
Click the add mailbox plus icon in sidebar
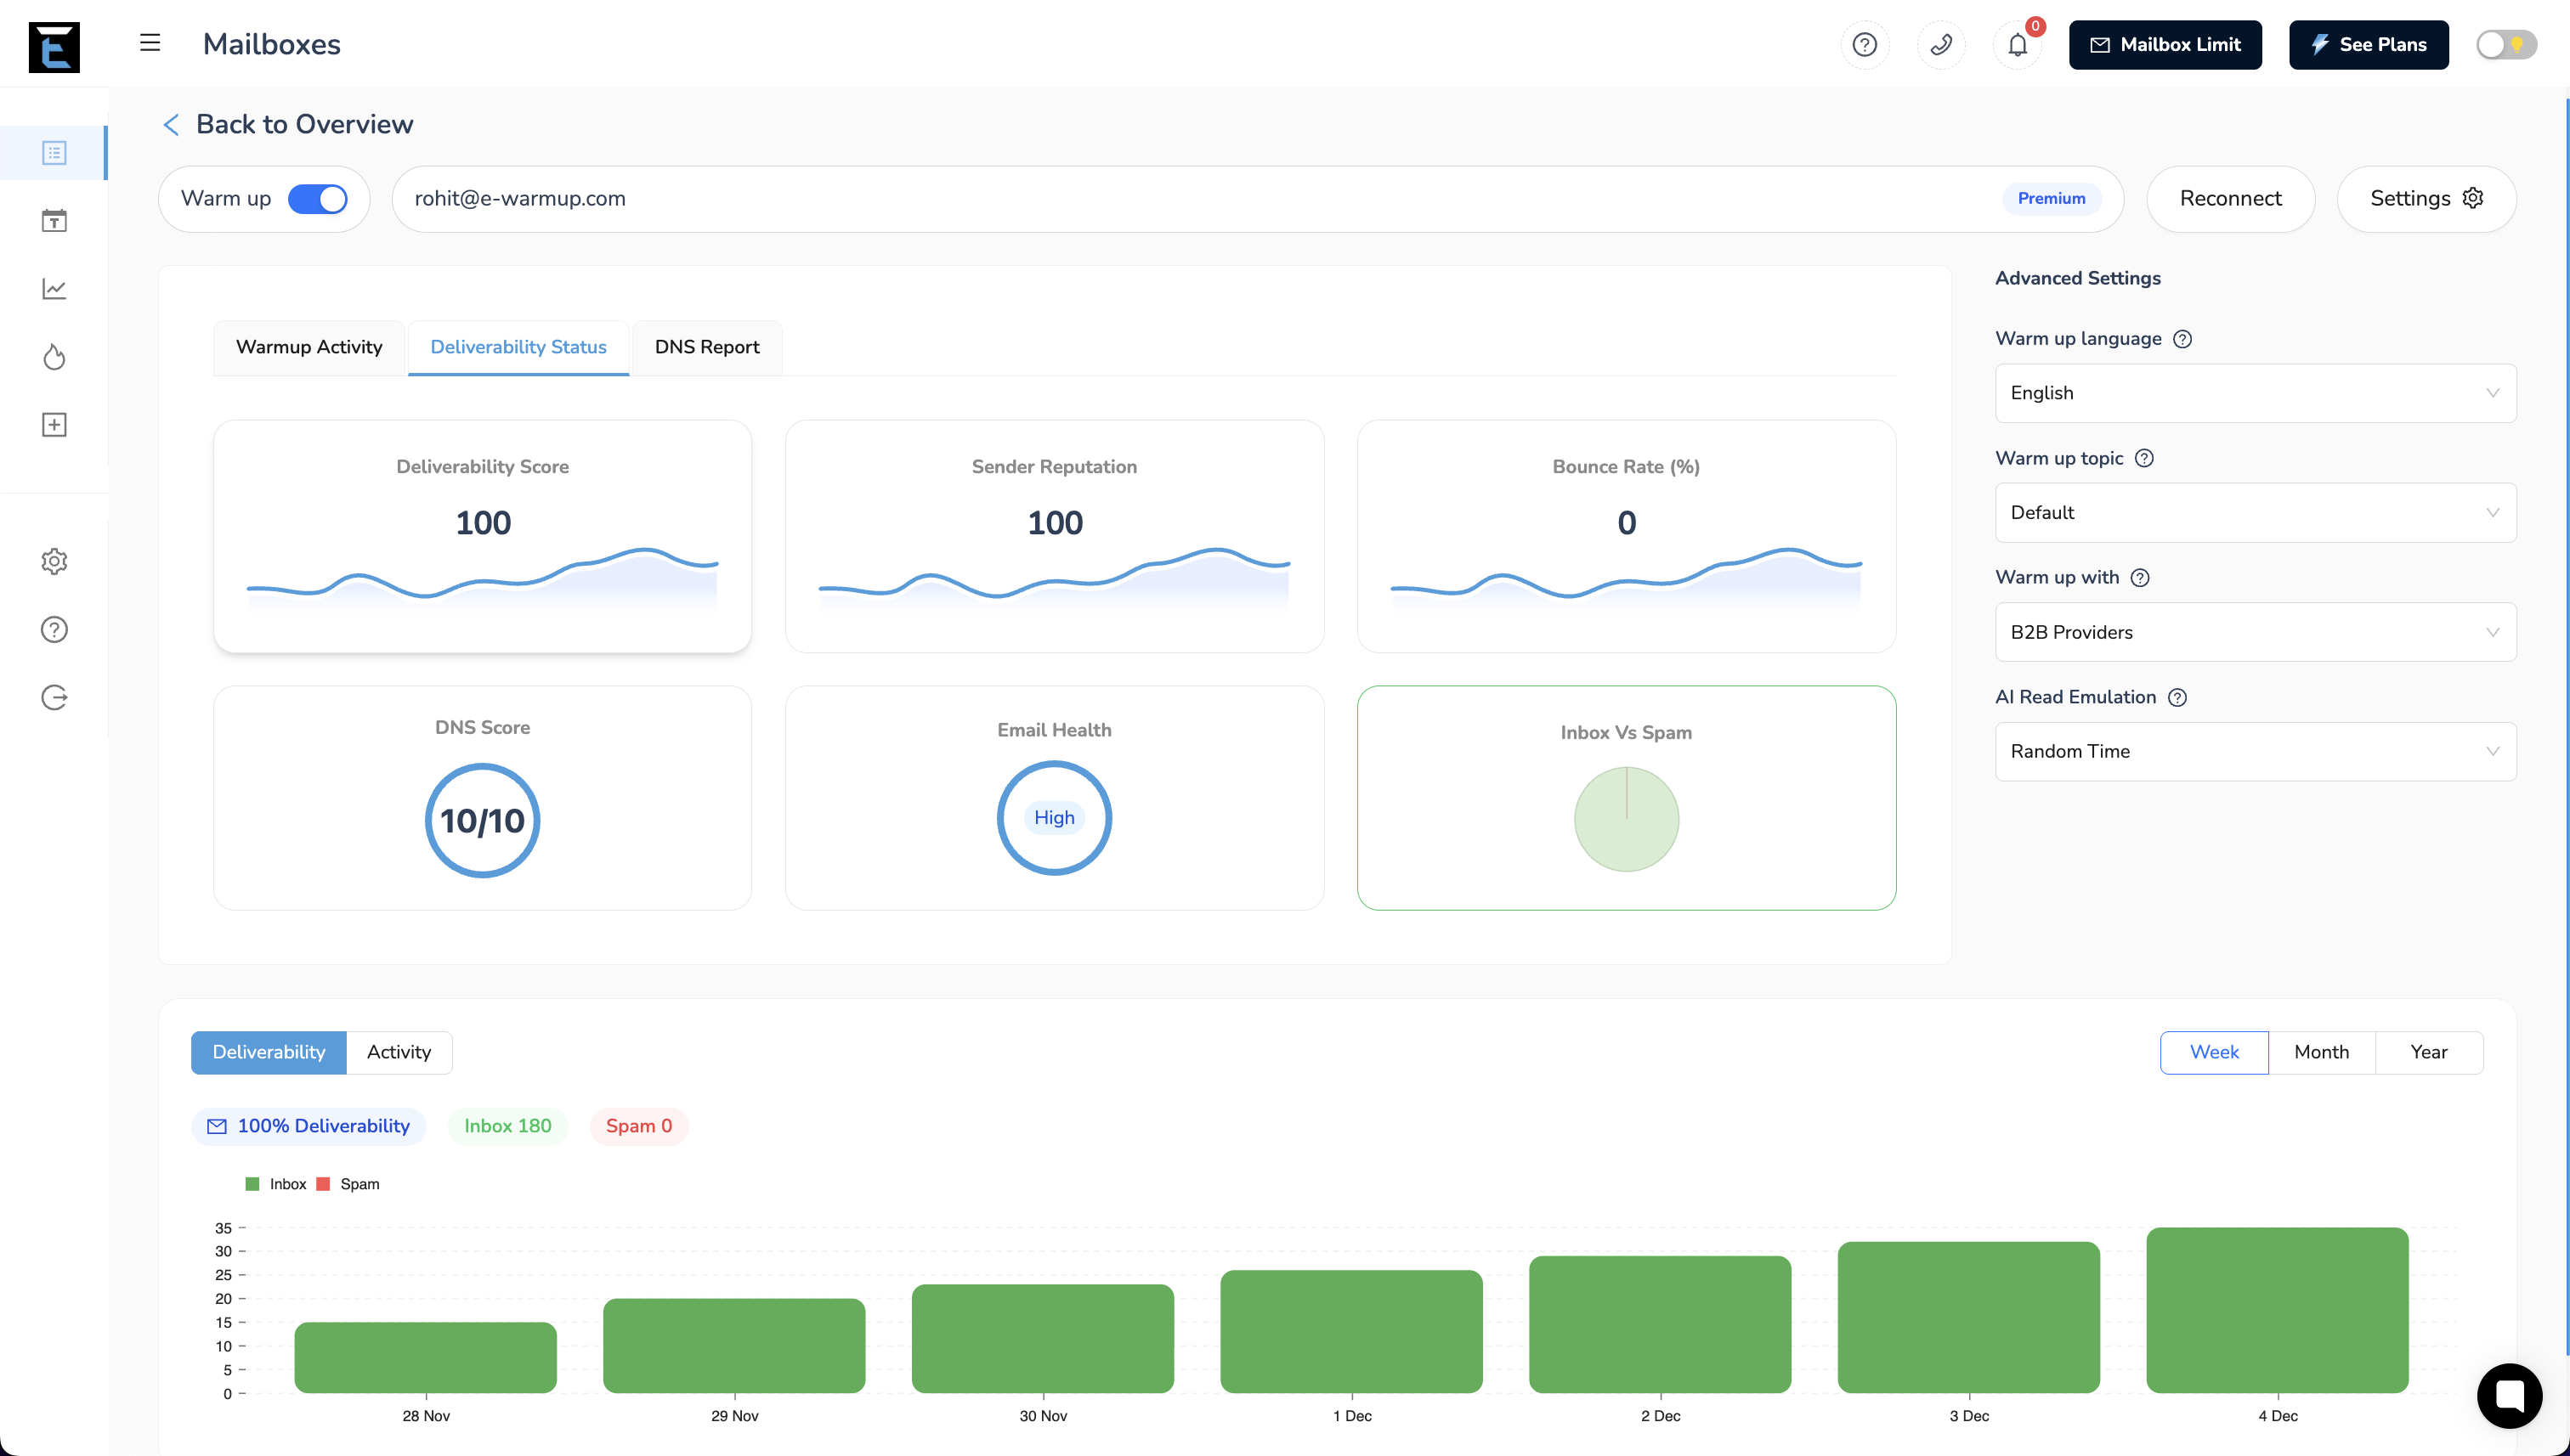tap(54, 425)
